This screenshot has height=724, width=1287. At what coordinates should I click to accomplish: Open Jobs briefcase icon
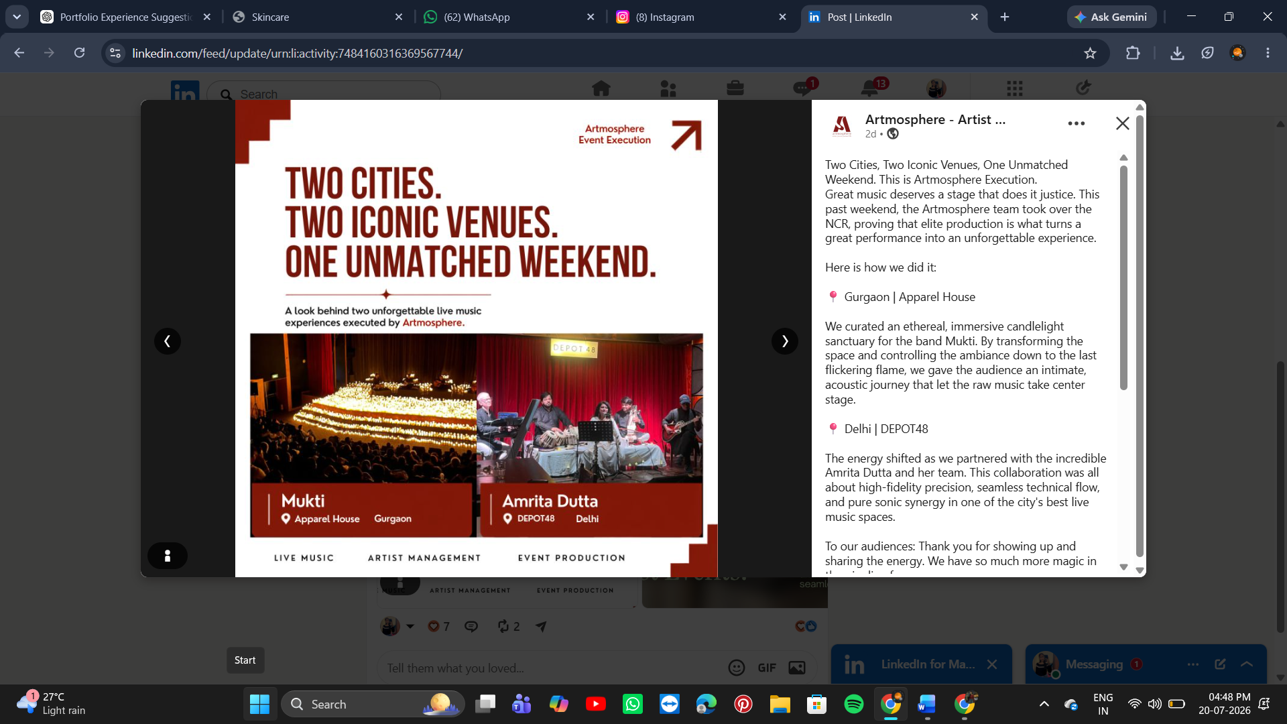[735, 88]
